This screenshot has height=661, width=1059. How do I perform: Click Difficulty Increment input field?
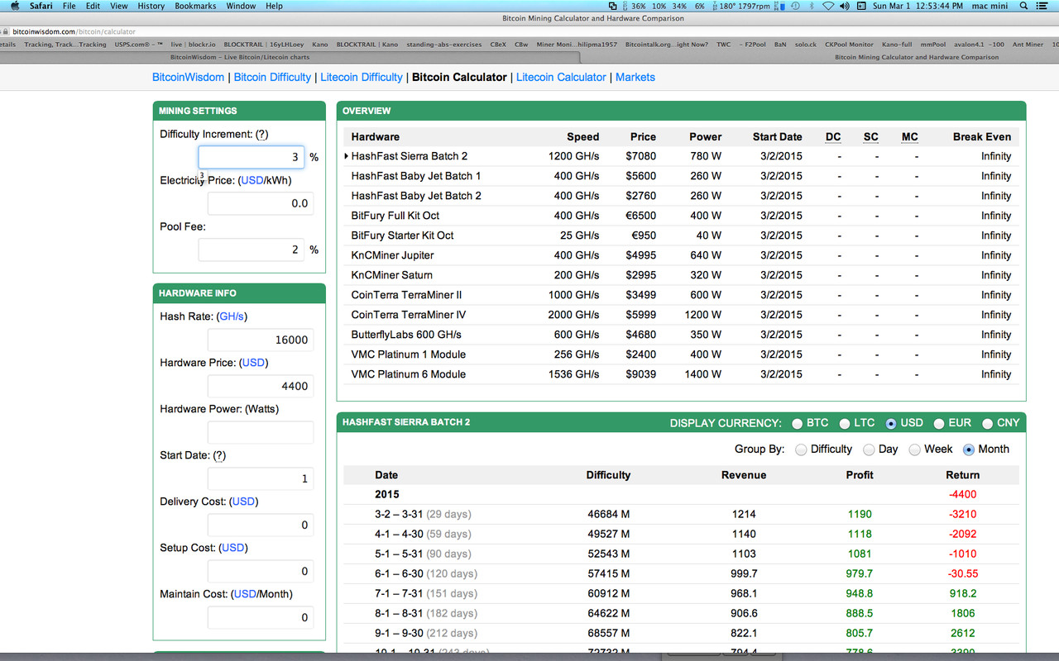point(252,157)
